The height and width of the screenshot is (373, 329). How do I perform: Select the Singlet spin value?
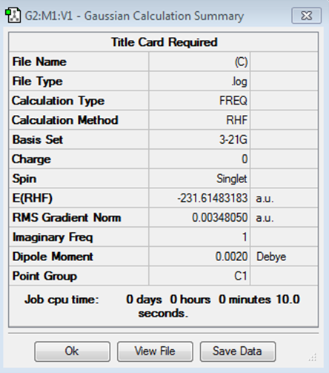(x=232, y=179)
